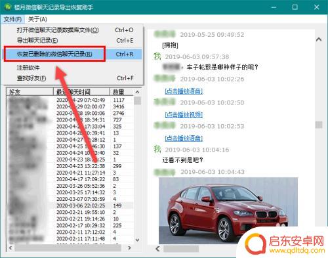Open the red BMW car image
Screen dimensions: 328x258
pos(228,211)
